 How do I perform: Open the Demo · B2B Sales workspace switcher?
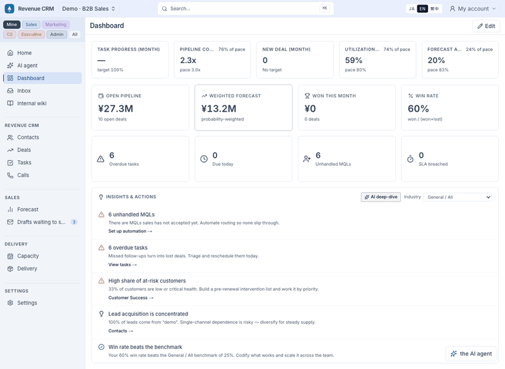coord(89,9)
